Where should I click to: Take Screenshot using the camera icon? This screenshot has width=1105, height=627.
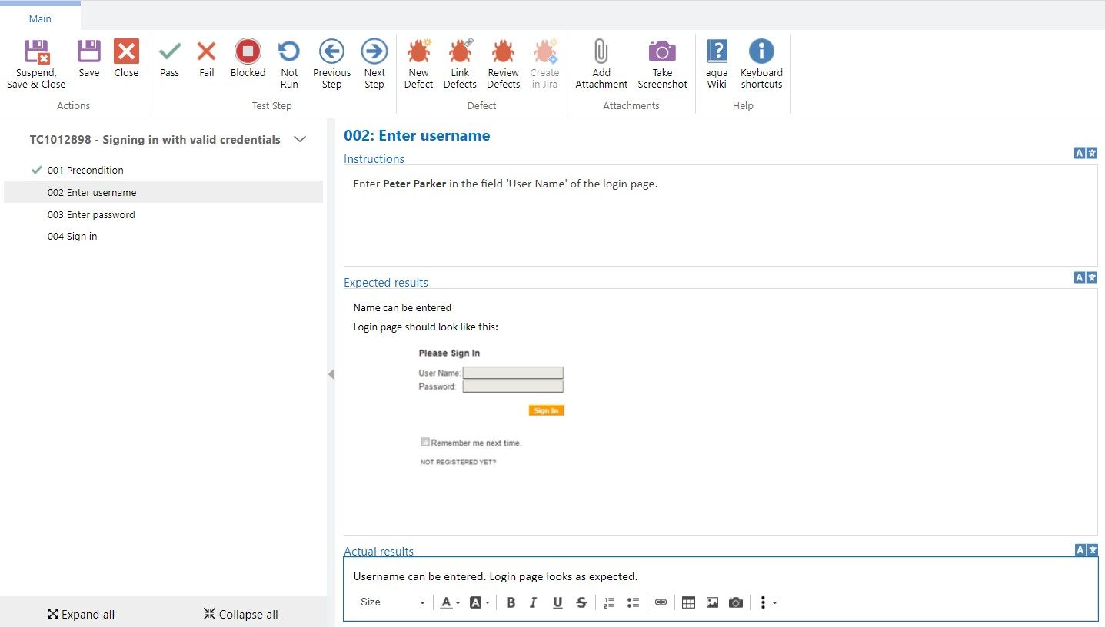point(661,52)
